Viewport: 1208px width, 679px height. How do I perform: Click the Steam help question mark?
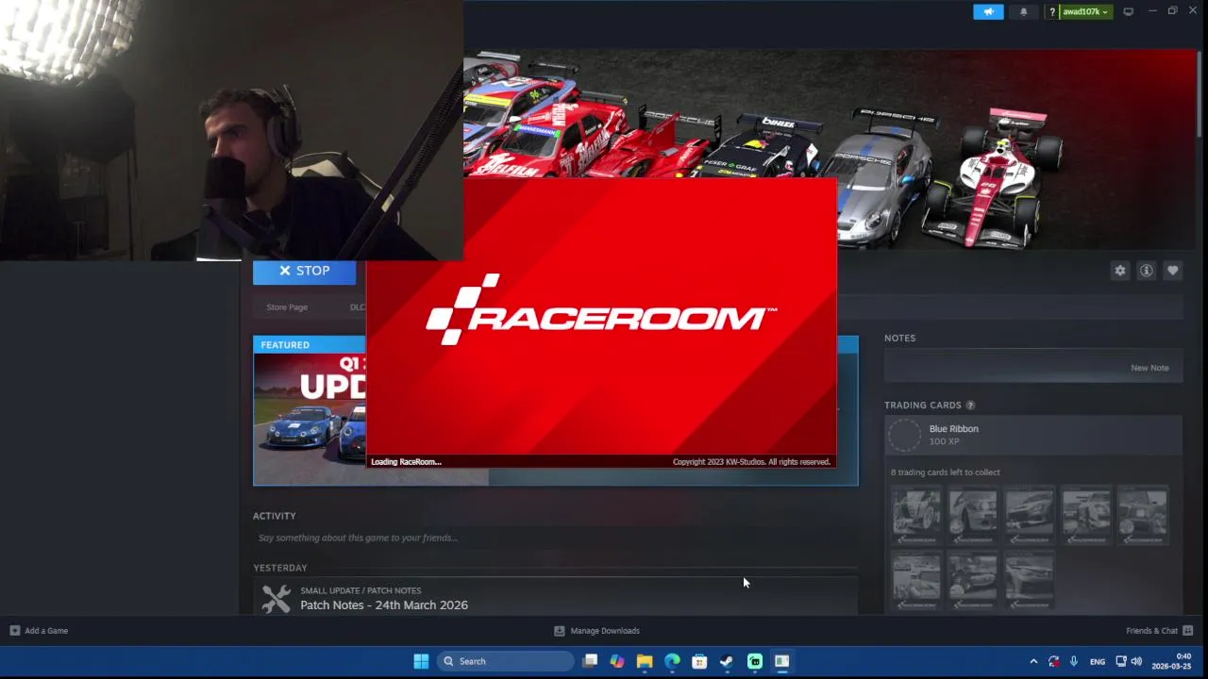coord(1052,11)
